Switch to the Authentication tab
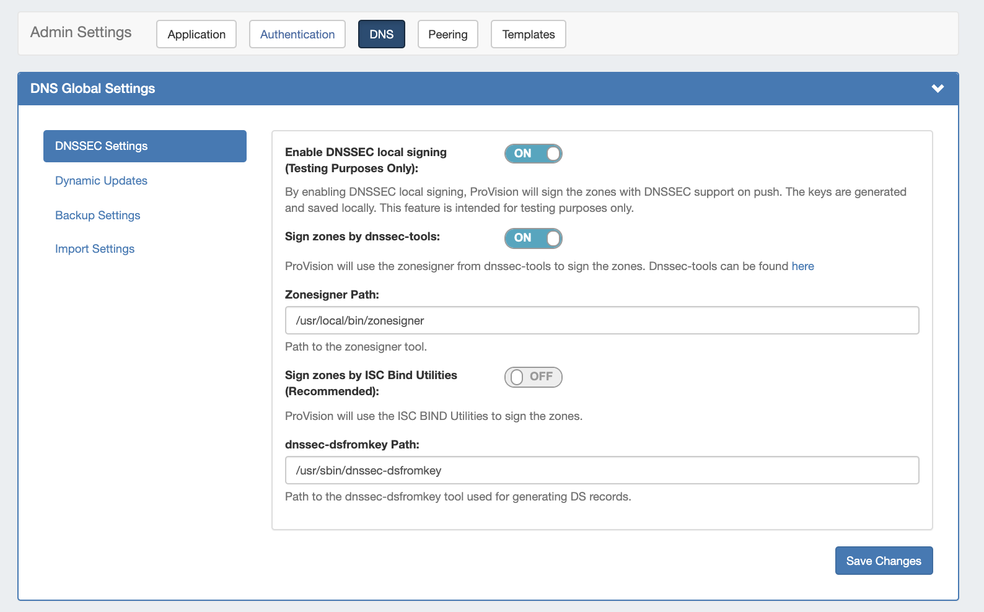Image resolution: width=984 pixels, height=612 pixels. 297,34
